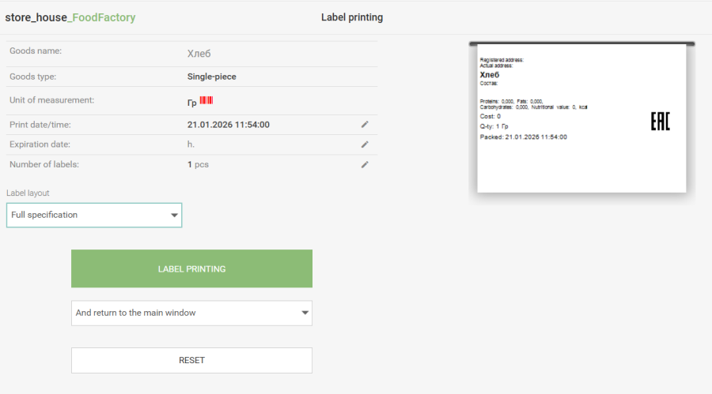Click the store_house_FoodFactory title
Image resolution: width=712 pixels, height=394 pixels.
click(70, 17)
